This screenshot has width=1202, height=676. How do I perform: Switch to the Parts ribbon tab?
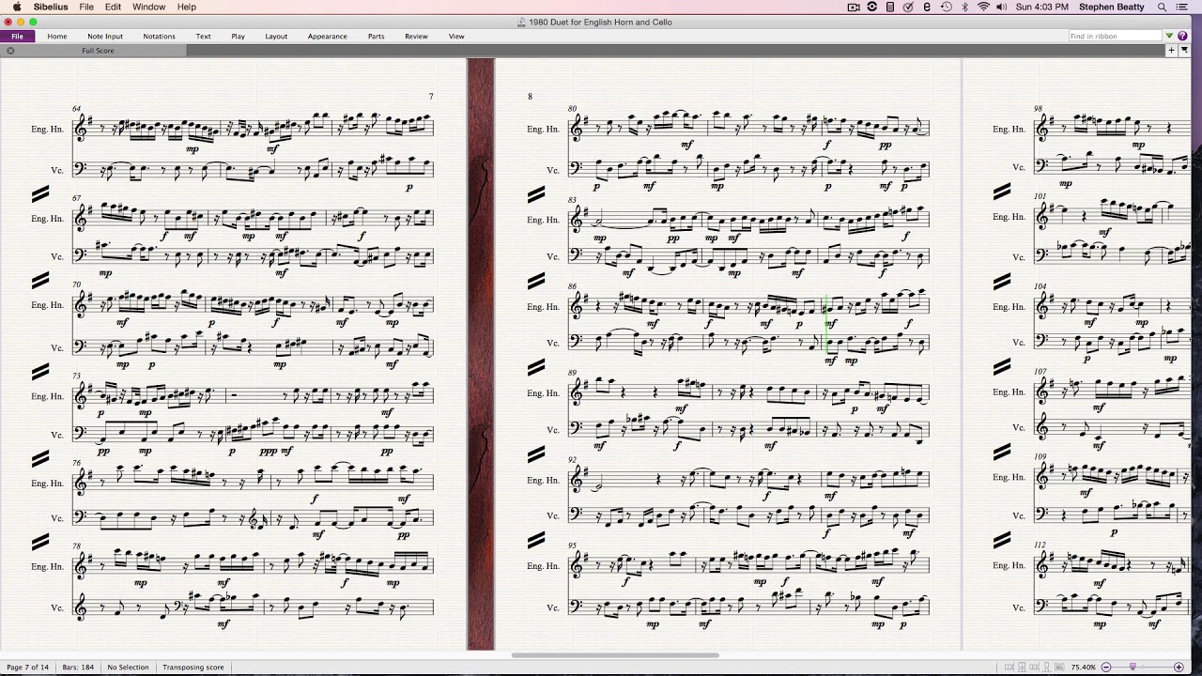376,36
